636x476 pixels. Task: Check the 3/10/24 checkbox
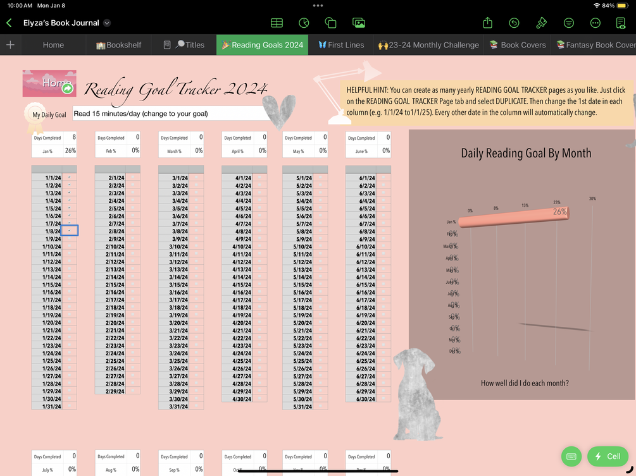click(196, 247)
